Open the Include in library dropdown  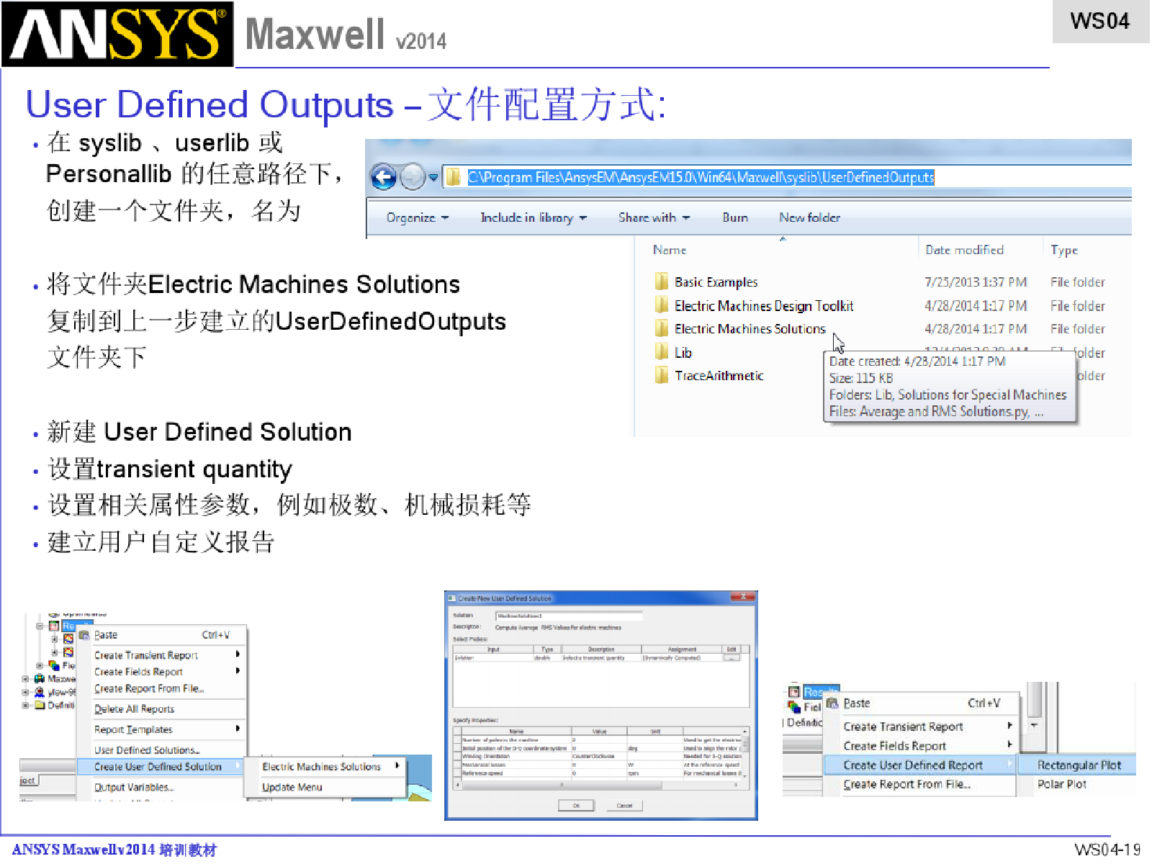tap(534, 217)
